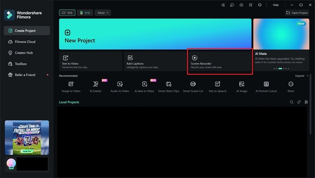Image resolution: width=315 pixels, height=178 pixels.
Task: Click the New Project banner
Action: pos(155,34)
